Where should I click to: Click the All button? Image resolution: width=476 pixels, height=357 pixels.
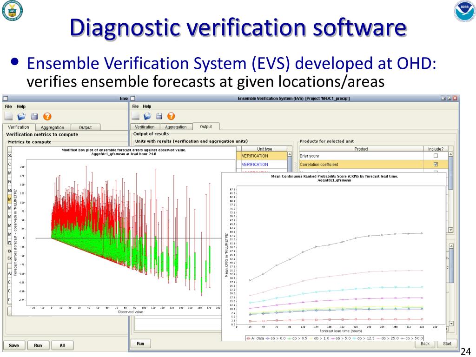[62, 345]
